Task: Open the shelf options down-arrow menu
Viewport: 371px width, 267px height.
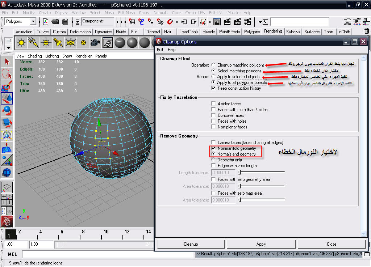Action: [x=9, y=47]
